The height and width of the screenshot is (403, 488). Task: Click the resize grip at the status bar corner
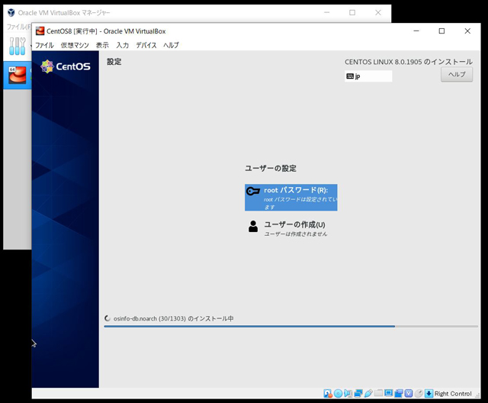(477, 395)
